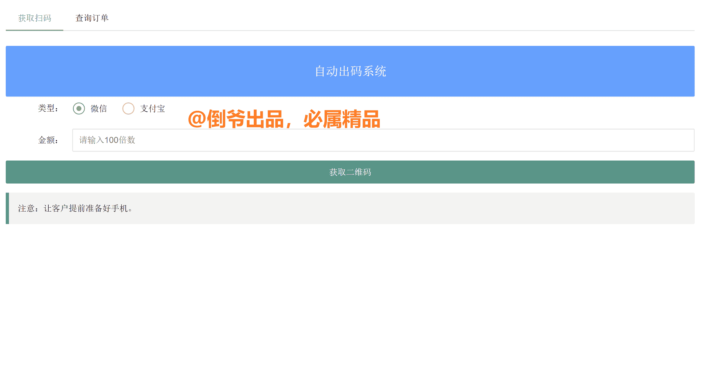728x367 pixels.
Task: Click the green left border of notice box
Action: 7,208
